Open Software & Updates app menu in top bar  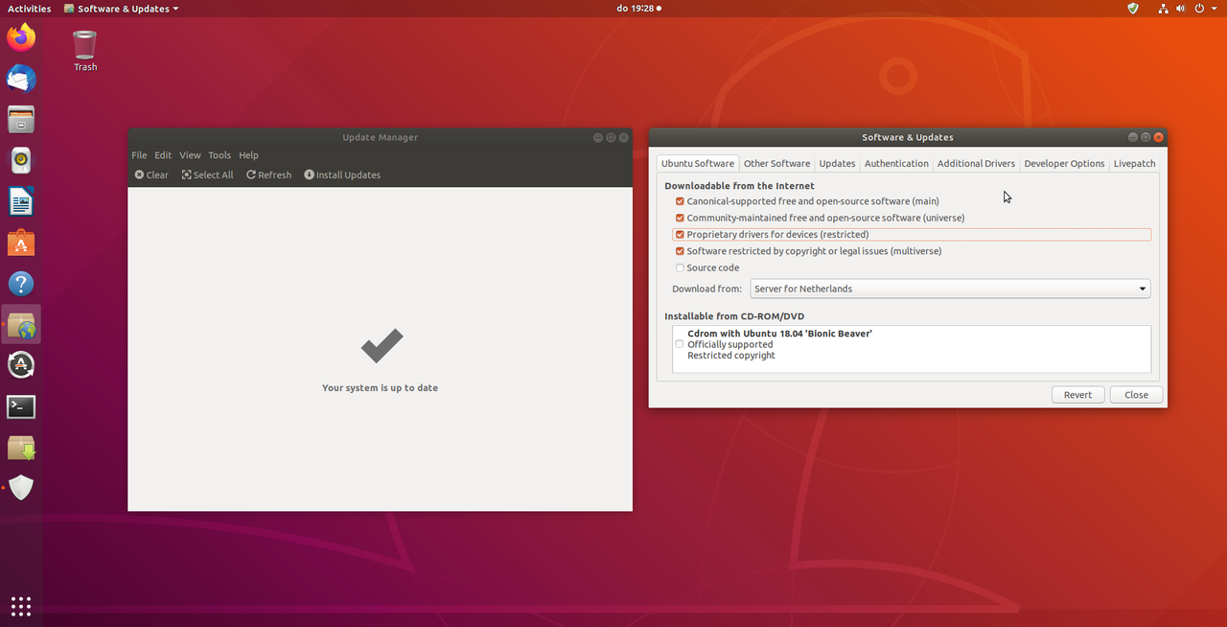click(x=122, y=9)
